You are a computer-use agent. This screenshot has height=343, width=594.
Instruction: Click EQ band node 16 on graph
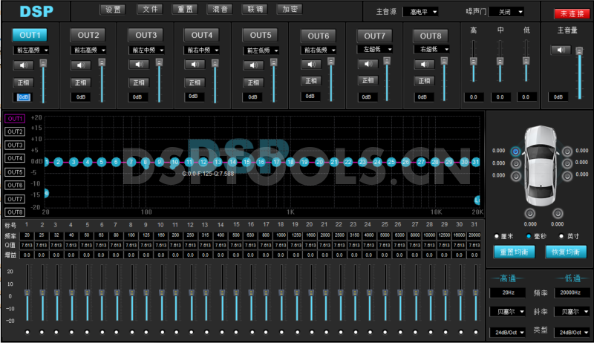(x=261, y=162)
